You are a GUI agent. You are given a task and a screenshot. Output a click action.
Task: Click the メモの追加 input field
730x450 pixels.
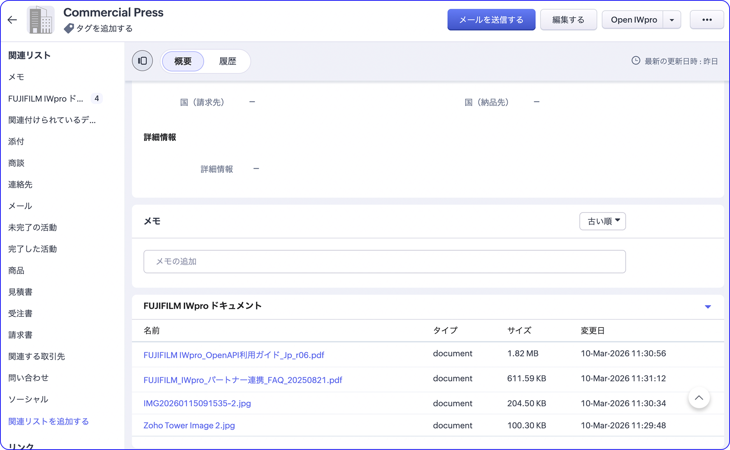384,261
